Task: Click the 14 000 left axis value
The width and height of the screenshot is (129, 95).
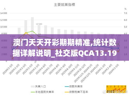Action: tap(4, 13)
